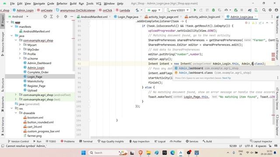Open Bookmarks side panel

tap(3, 104)
